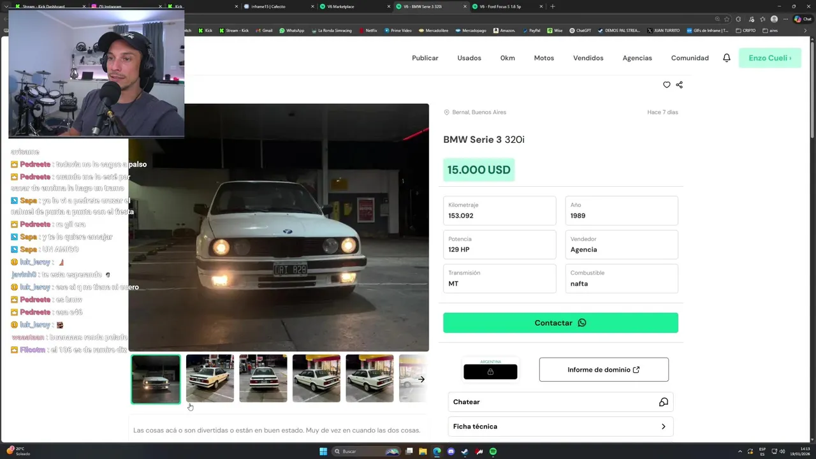This screenshot has width=816, height=459.
Task: Open ChatGPT bookmark
Action: (580, 31)
